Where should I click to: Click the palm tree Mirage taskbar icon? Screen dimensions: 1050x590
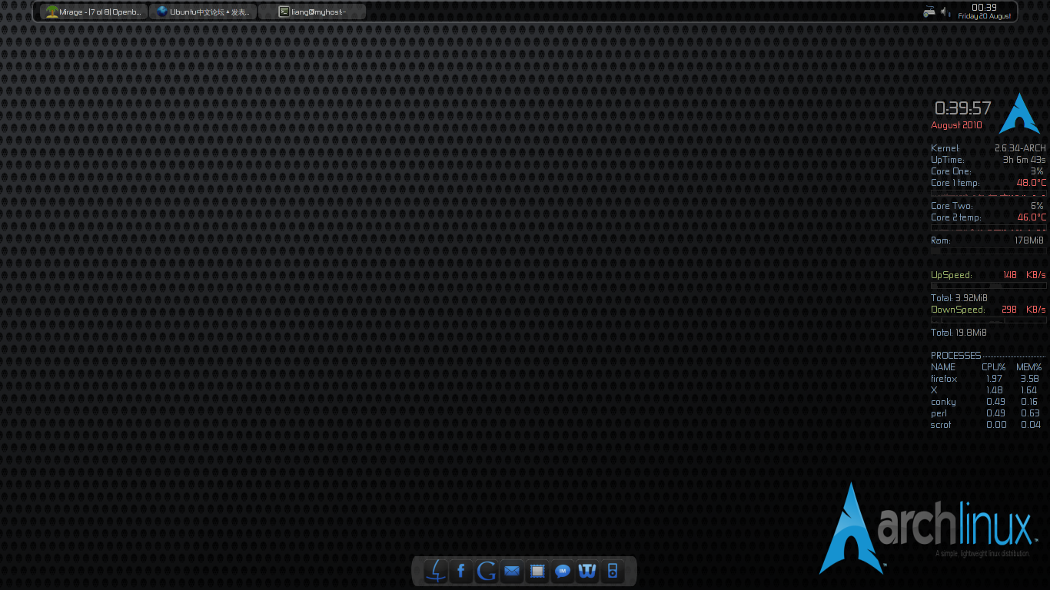52,12
